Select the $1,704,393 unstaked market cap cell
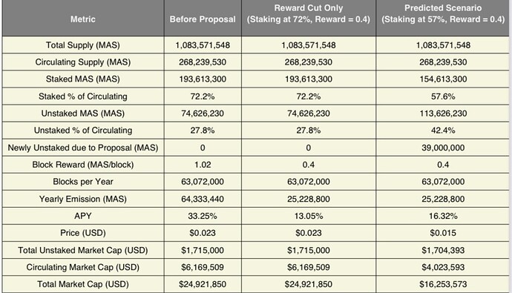 point(443,250)
